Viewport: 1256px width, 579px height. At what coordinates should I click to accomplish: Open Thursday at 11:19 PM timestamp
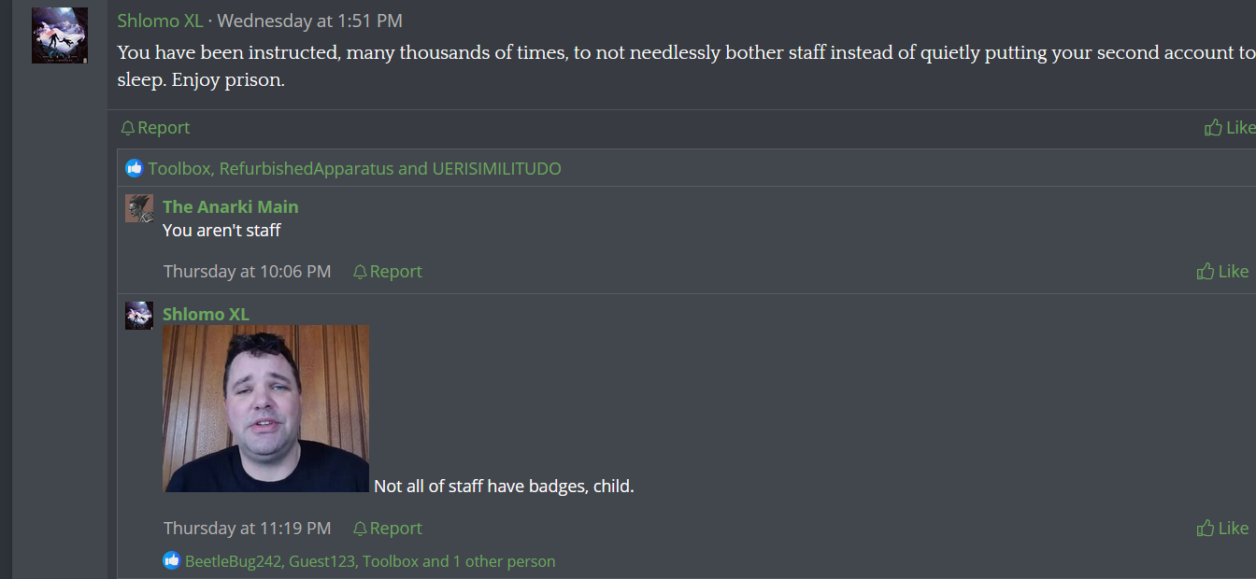click(248, 529)
